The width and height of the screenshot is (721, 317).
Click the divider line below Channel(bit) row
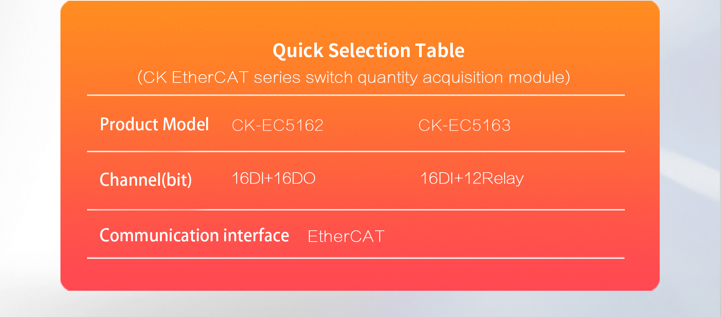coord(356,210)
